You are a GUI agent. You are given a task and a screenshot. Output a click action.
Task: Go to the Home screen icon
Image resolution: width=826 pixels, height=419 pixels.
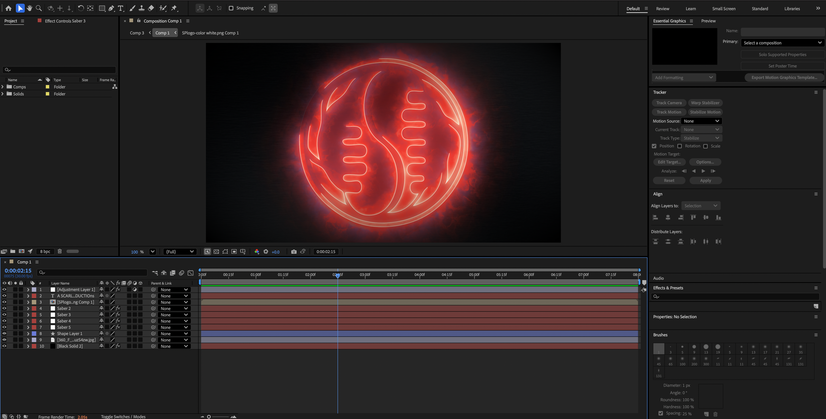pos(9,8)
